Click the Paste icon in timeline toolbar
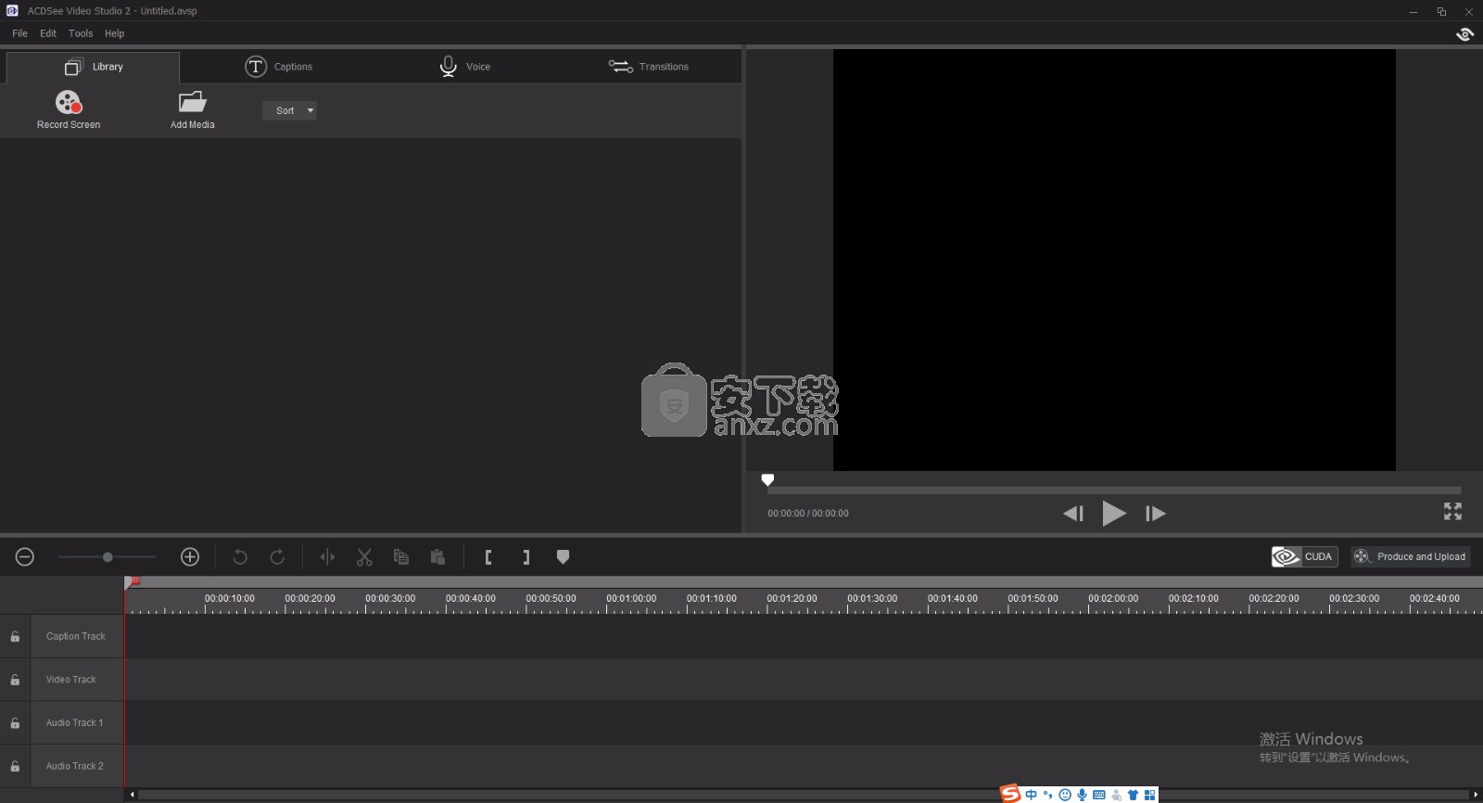Image resolution: width=1483 pixels, height=803 pixels. 437,556
